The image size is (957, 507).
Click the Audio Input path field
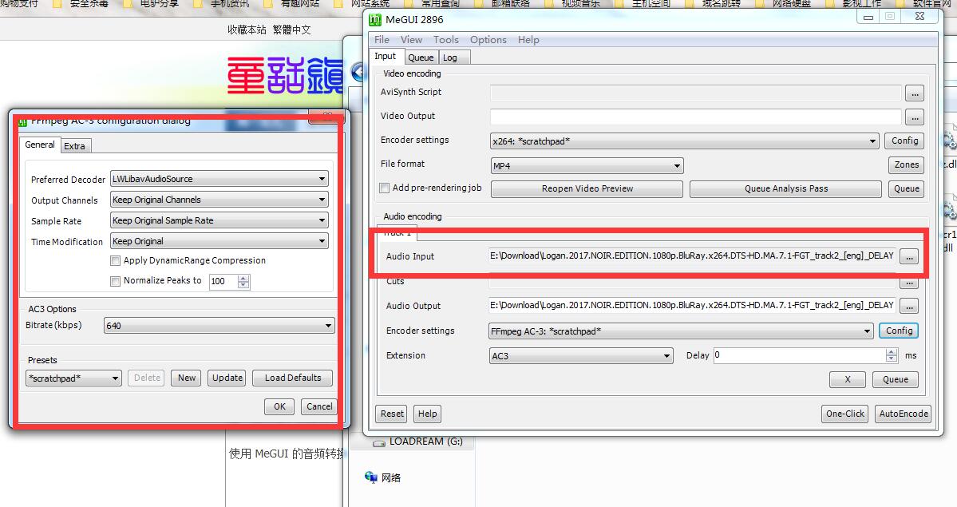pyautogui.click(x=691, y=257)
